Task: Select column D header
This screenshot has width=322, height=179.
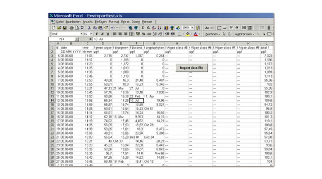Action: tap(103, 44)
